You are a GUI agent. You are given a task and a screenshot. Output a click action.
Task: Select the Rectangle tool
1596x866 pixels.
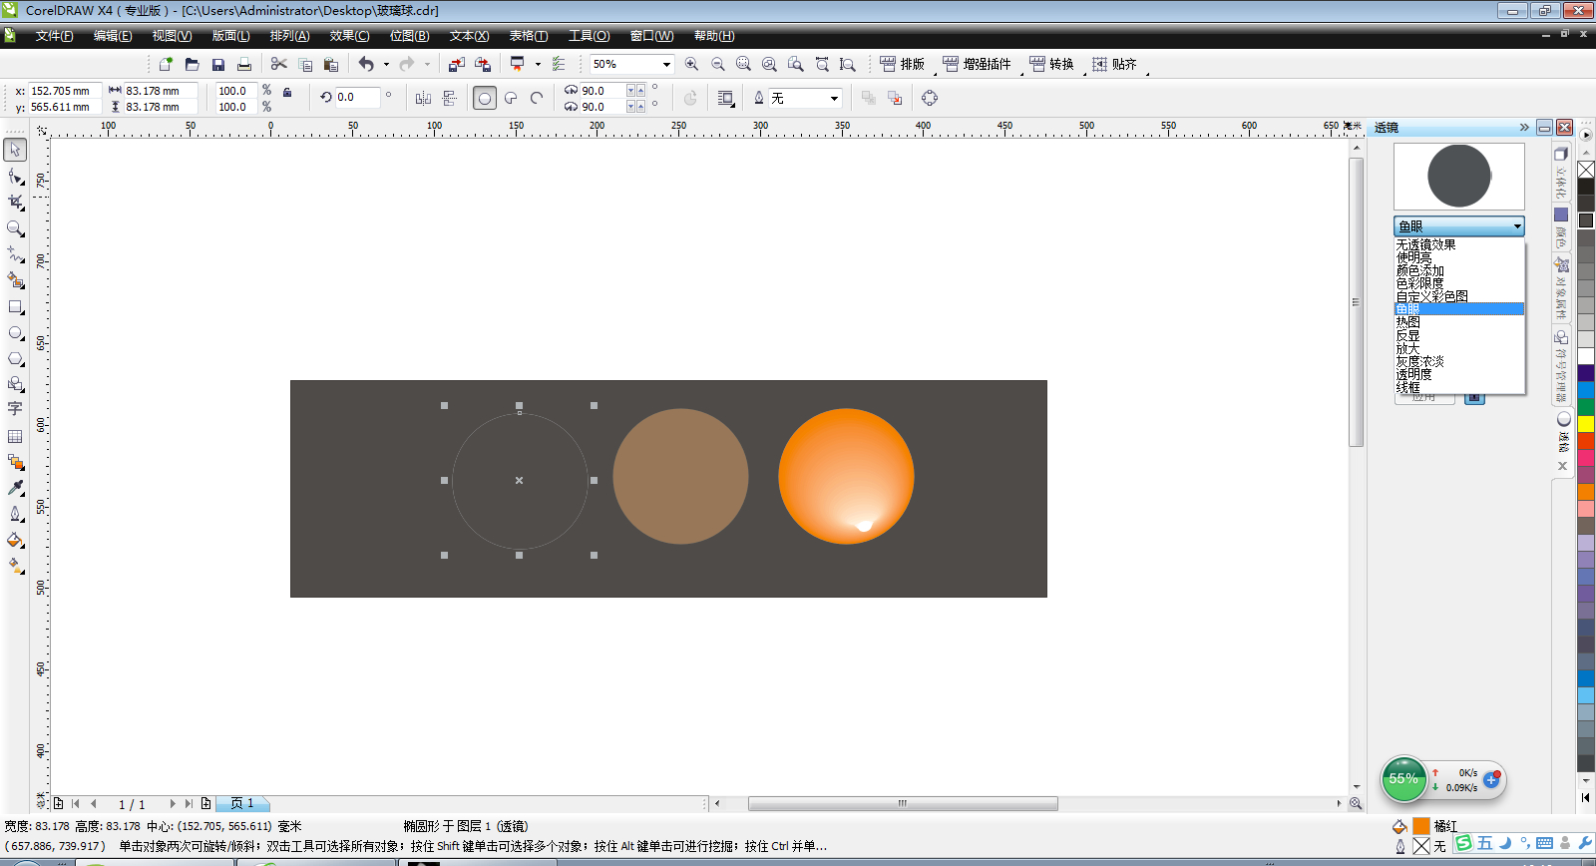[x=15, y=307]
